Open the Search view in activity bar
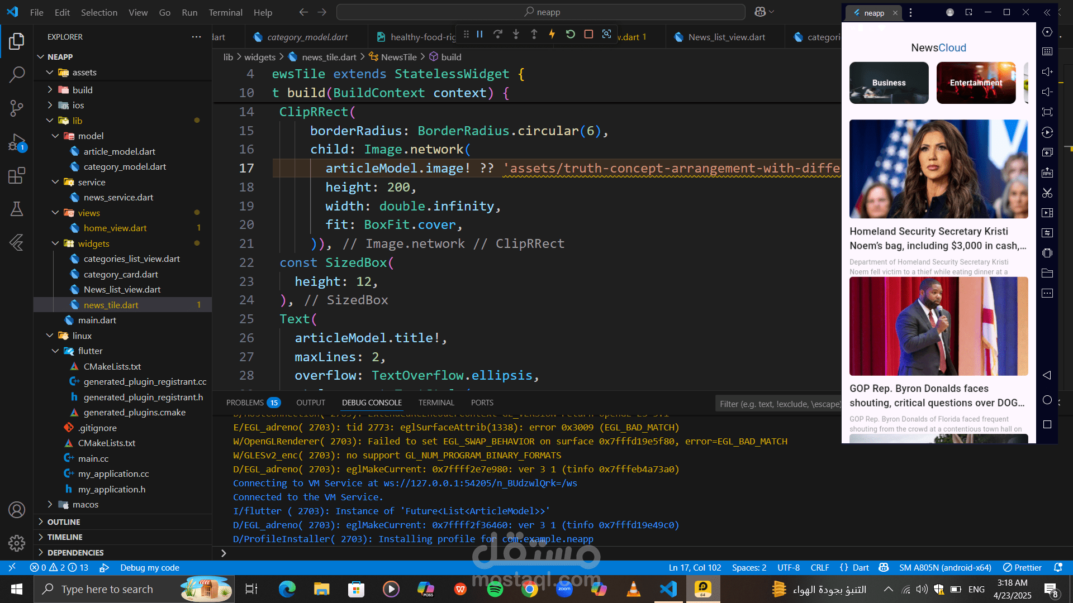 pyautogui.click(x=17, y=74)
